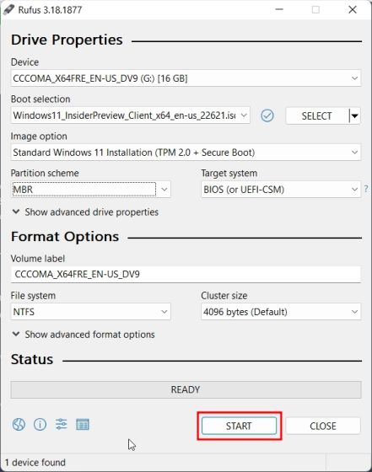Open the About info icon
Image resolution: width=372 pixels, height=472 pixels.
[x=40, y=425]
